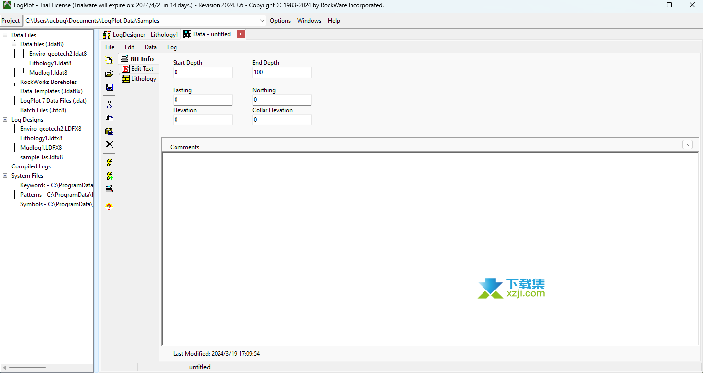The height and width of the screenshot is (373, 703).
Task: Select RockWorks Boreholes item
Action: pyautogui.click(x=48, y=82)
